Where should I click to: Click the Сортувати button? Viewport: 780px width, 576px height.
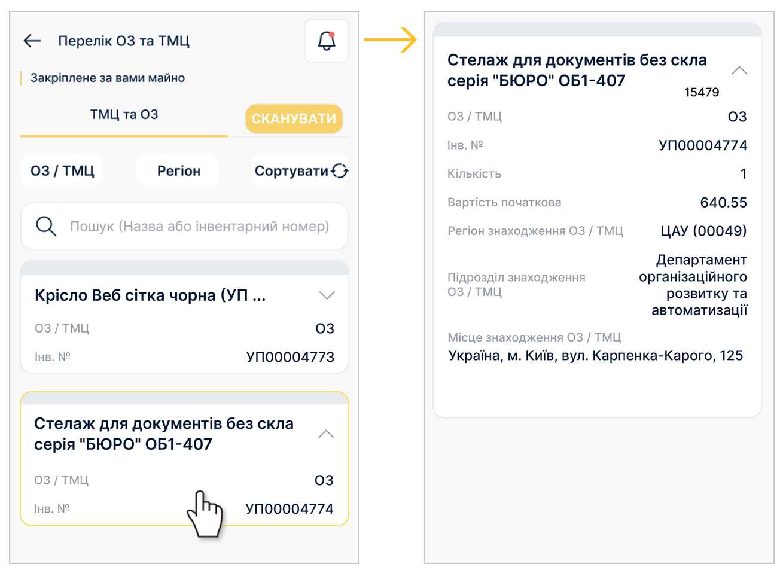pyautogui.click(x=291, y=171)
